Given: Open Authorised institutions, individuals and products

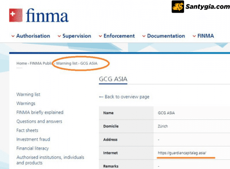Looking at the screenshot, I should [50, 160].
